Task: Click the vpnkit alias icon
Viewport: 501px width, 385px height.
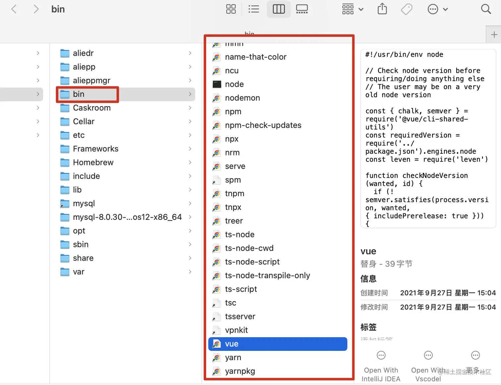Action: point(217,330)
